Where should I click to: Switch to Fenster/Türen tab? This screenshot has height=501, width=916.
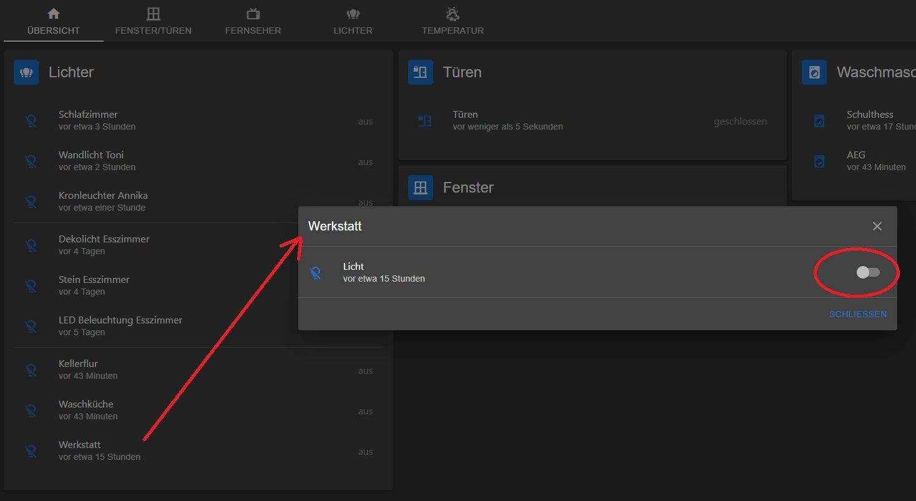click(153, 21)
